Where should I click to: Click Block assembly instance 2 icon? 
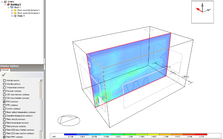pyautogui.click(x=15, y=13)
